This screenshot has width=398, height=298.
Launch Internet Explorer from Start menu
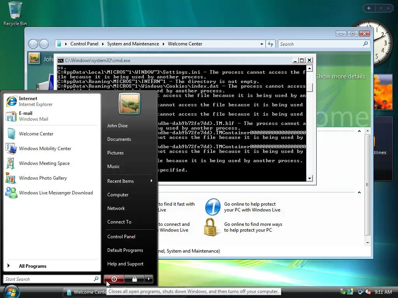(52, 101)
